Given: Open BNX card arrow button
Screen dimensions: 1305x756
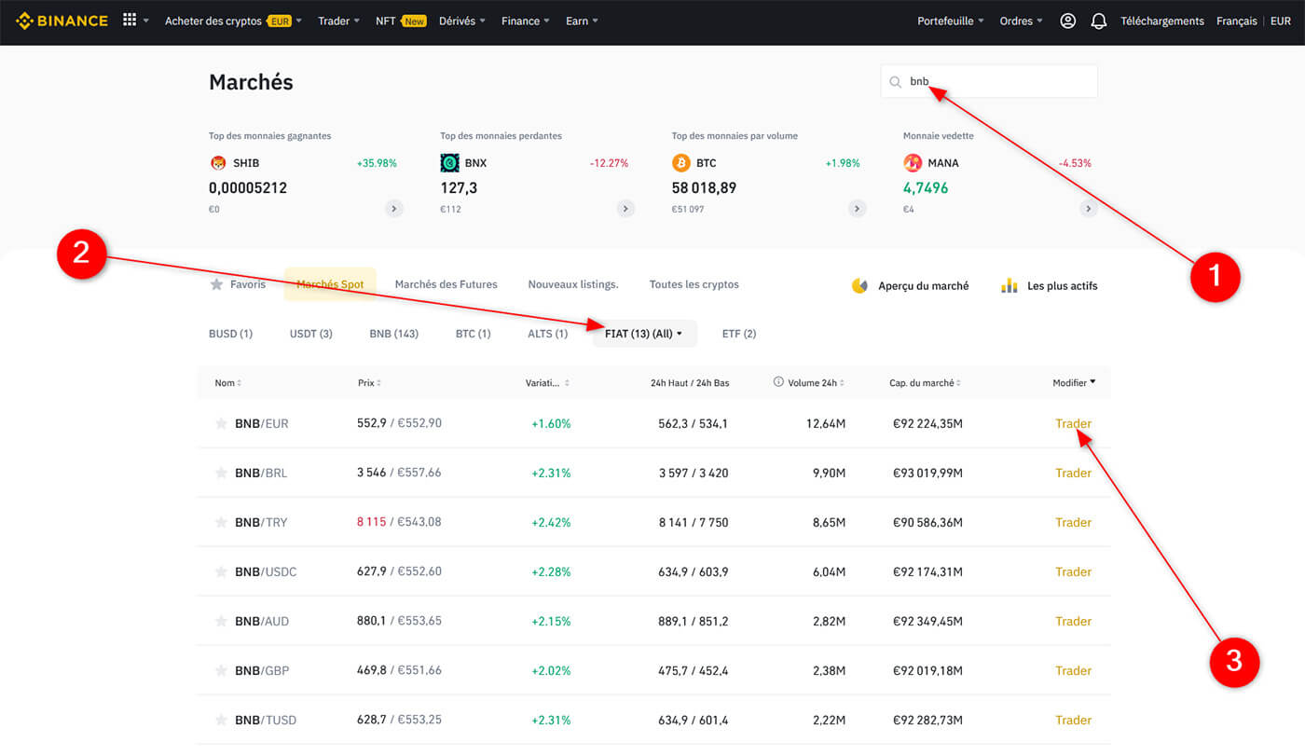Looking at the screenshot, I should 625,209.
